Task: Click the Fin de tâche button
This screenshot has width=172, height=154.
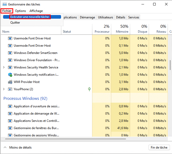Action: (159, 148)
